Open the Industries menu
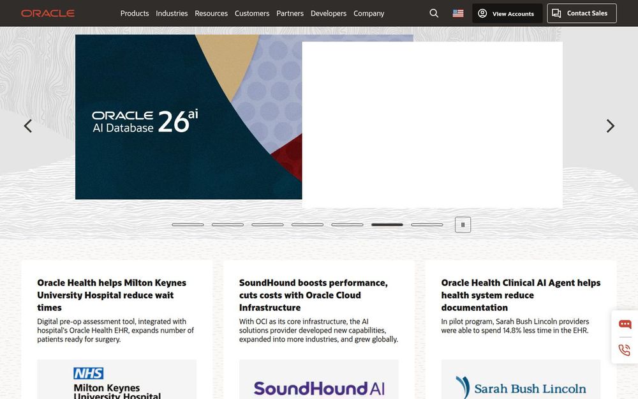This screenshot has height=399, width=638. (x=172, y=13)
